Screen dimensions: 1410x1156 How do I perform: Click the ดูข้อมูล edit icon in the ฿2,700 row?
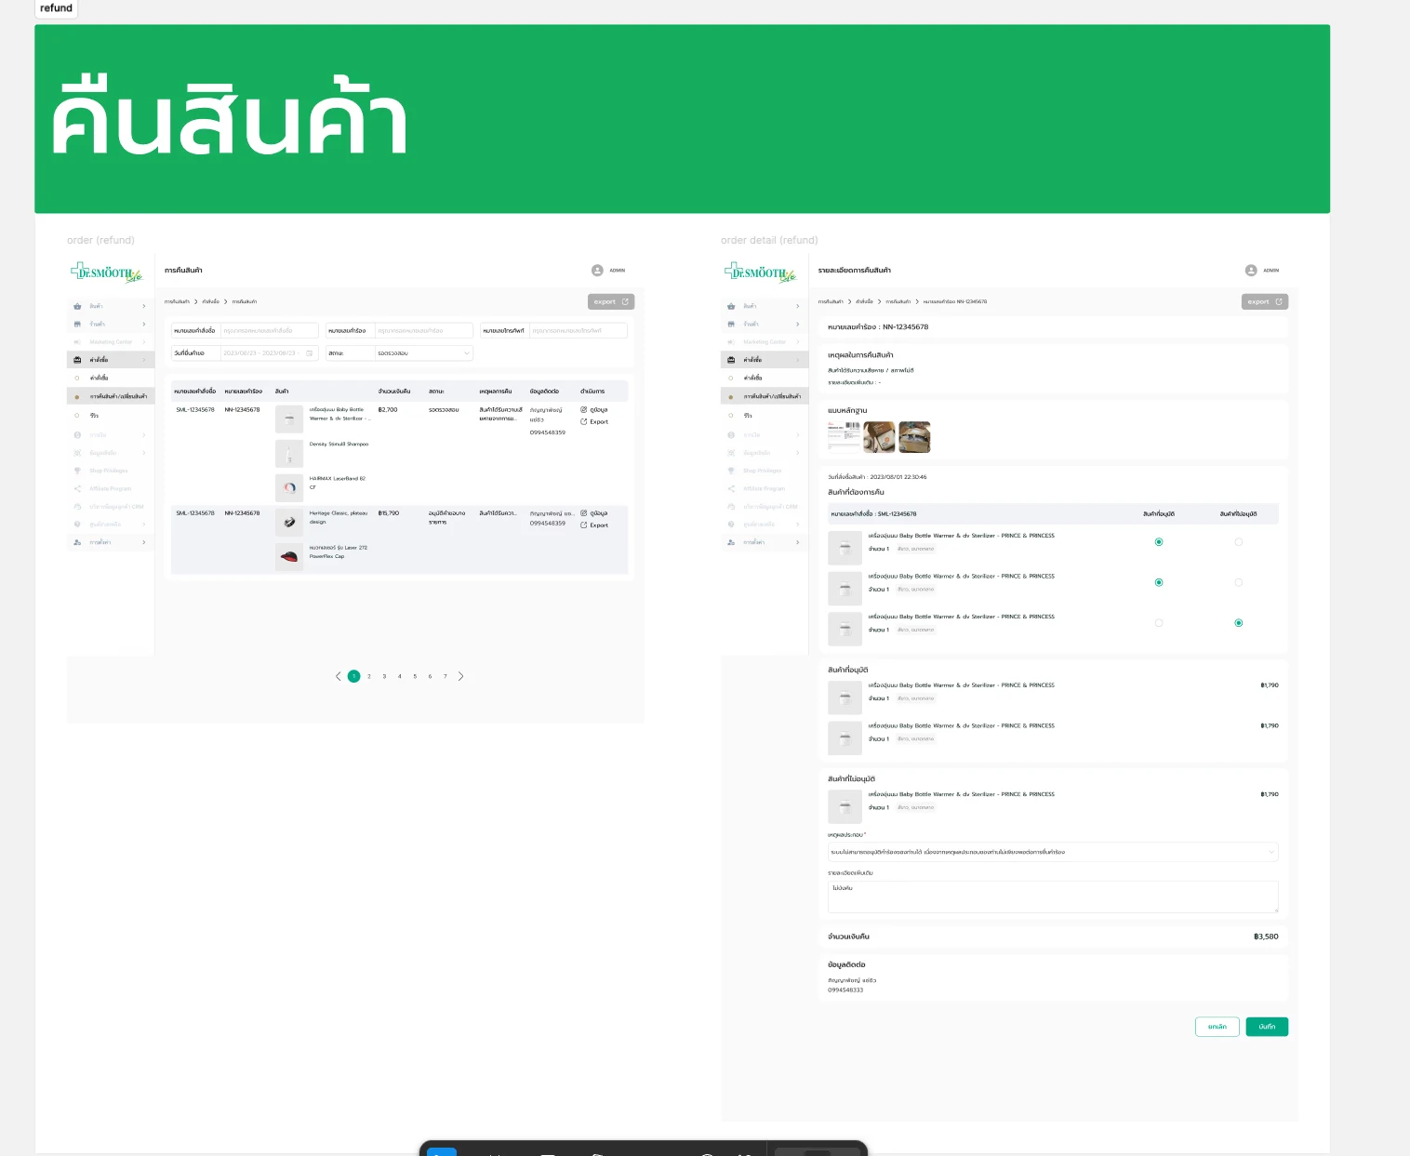[584, 409]
